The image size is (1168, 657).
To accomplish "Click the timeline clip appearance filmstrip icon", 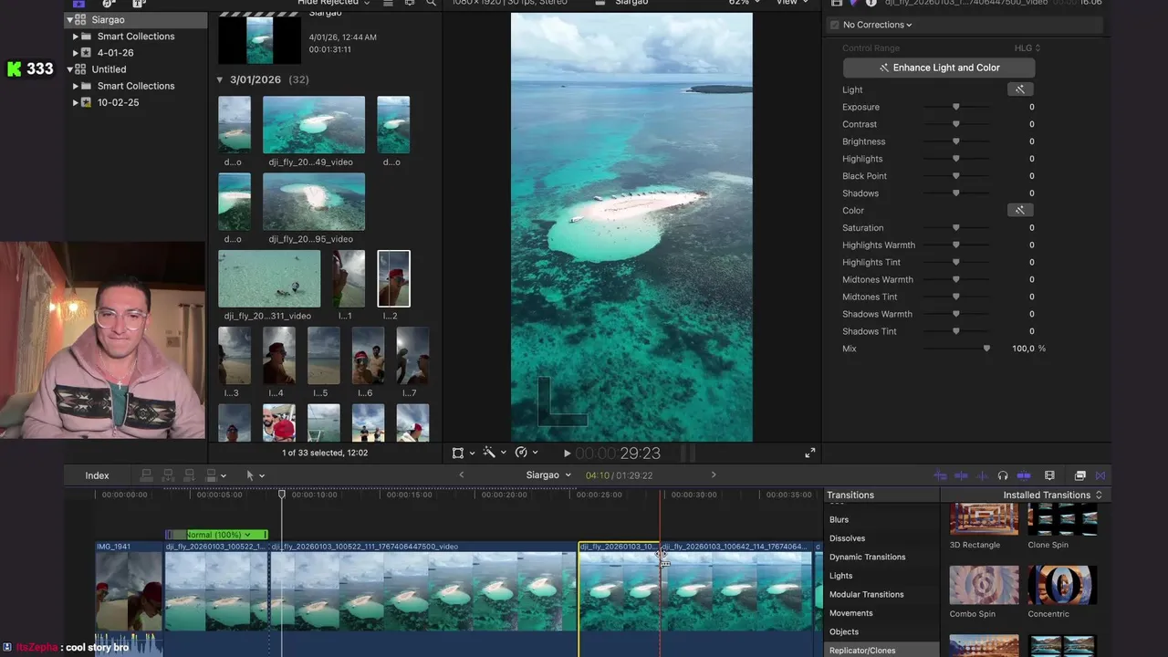I will click(x=1049, y=475).
